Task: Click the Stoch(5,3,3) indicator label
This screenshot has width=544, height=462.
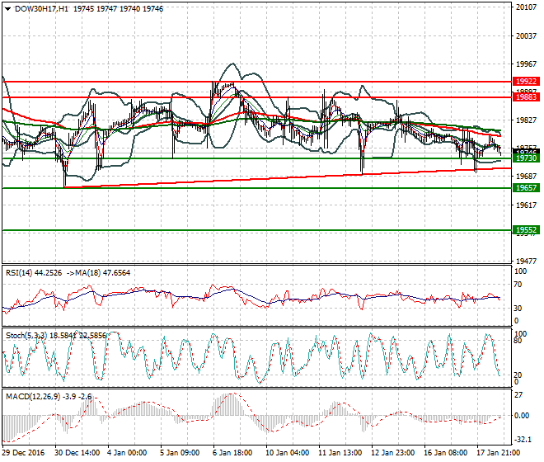Action: [26, 336]
